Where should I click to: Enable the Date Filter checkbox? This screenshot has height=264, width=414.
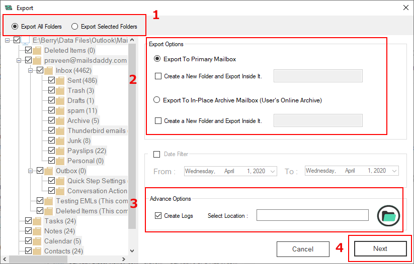pyautogui.click(x=157, y=154)
